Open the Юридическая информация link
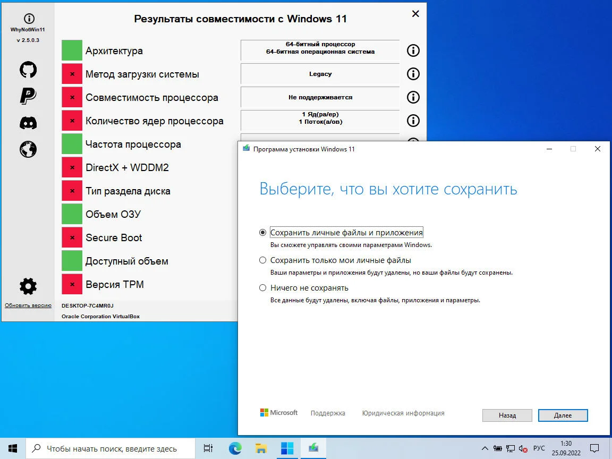Viewport: 612px width, 459px height. click(x=403, y=413)
